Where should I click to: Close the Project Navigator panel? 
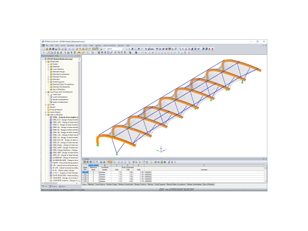pyautogui.click(x=80, y=56)
